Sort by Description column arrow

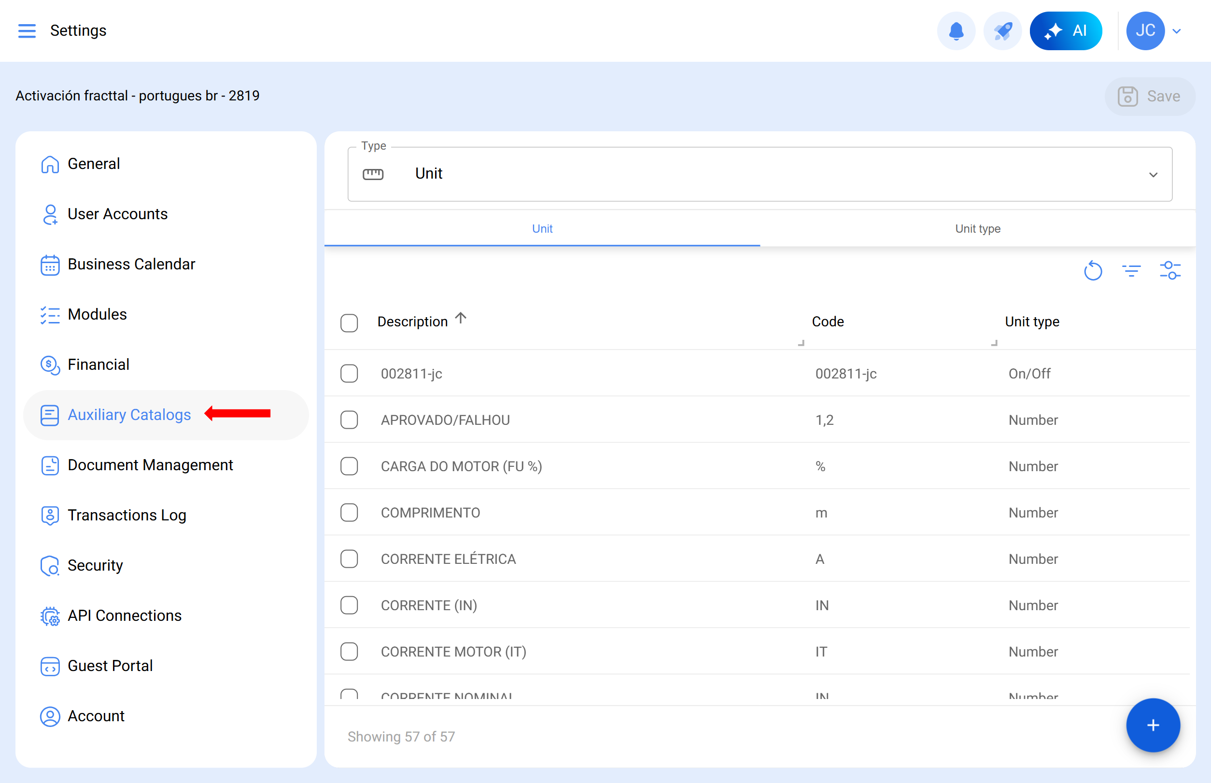pos(461,319)
